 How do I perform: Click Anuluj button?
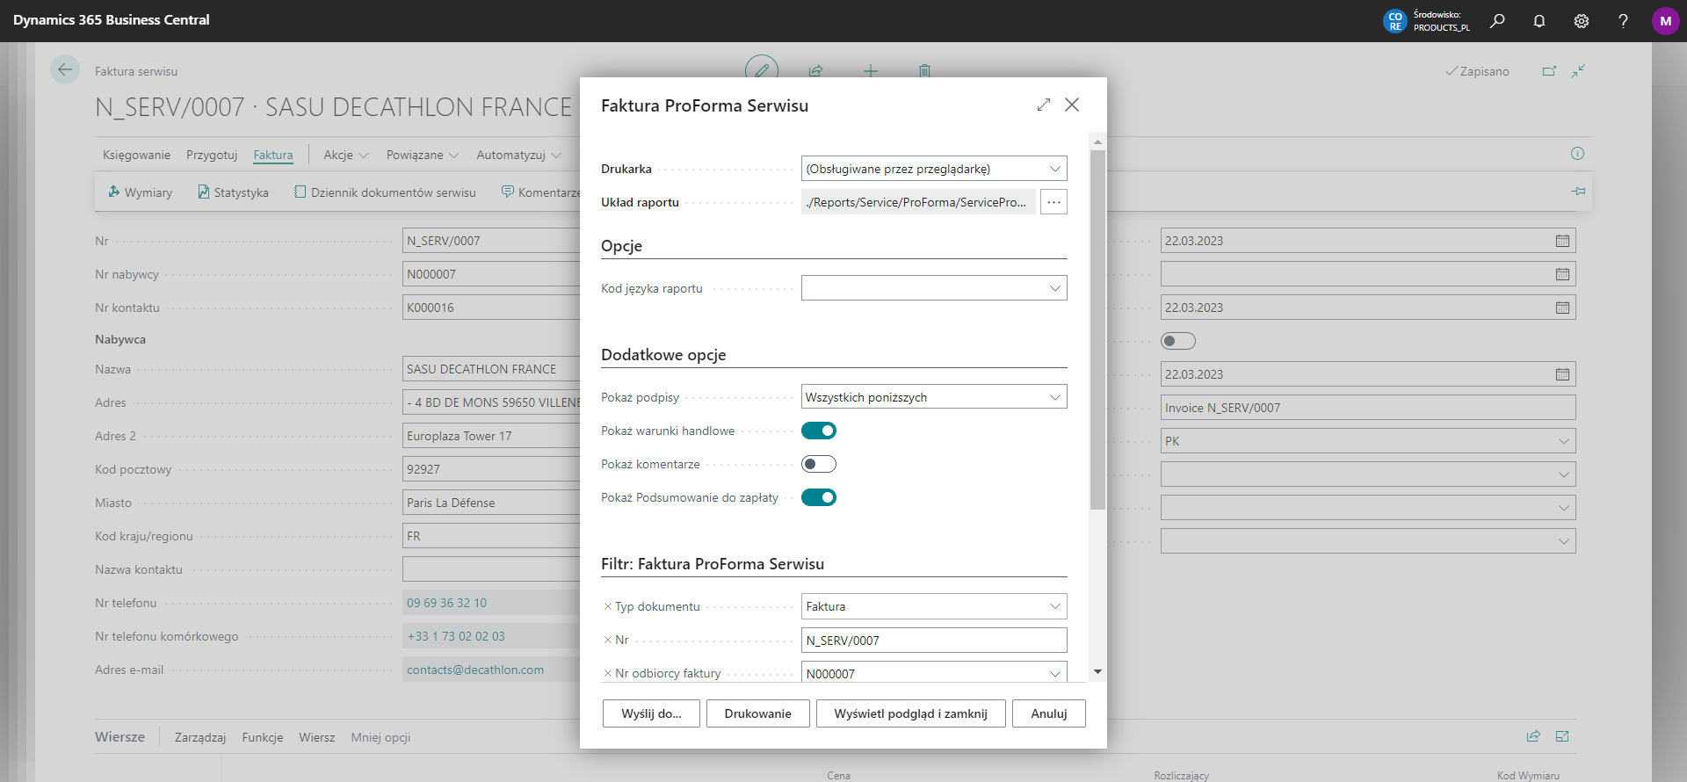(1049, 713)
